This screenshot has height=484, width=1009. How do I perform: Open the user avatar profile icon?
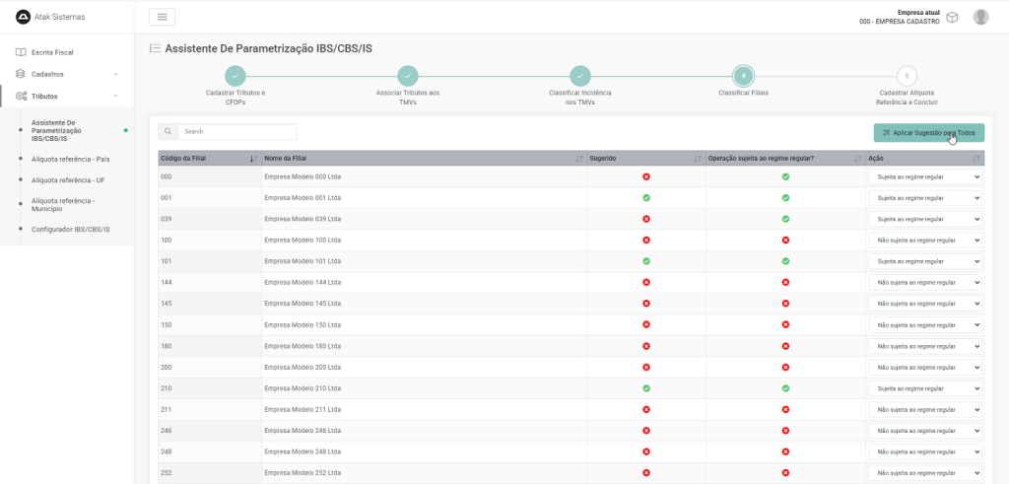point(980,17)
